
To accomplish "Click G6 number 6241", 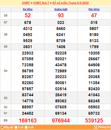I will (61, 35).
